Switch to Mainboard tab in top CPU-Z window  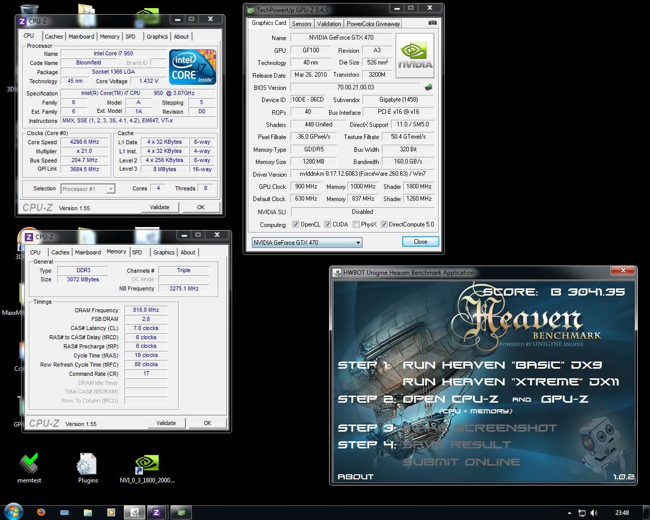point(81,37)
